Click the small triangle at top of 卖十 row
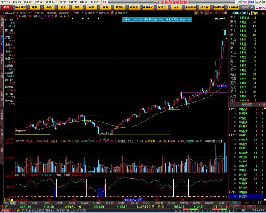The width and height of the screenshot is (266, 213). (249, 17)
